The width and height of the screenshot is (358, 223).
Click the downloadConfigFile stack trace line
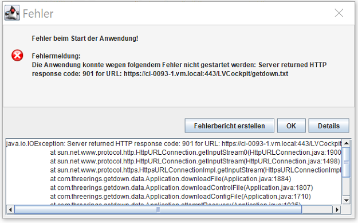coord(180,197)
